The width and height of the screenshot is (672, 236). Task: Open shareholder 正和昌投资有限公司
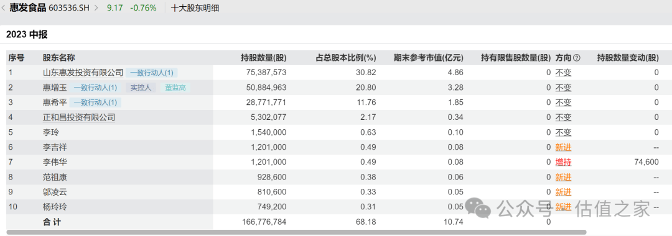coord(79,117)
